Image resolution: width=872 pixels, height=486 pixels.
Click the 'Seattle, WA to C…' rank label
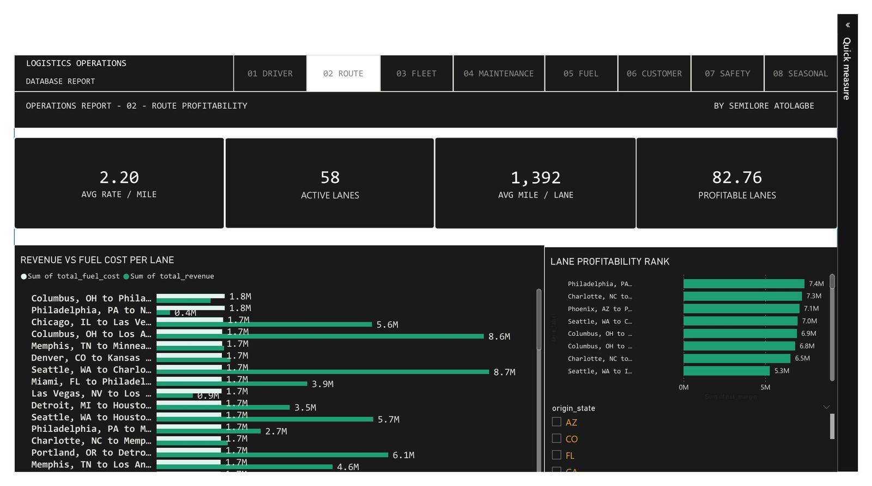(x=600, y=322)
